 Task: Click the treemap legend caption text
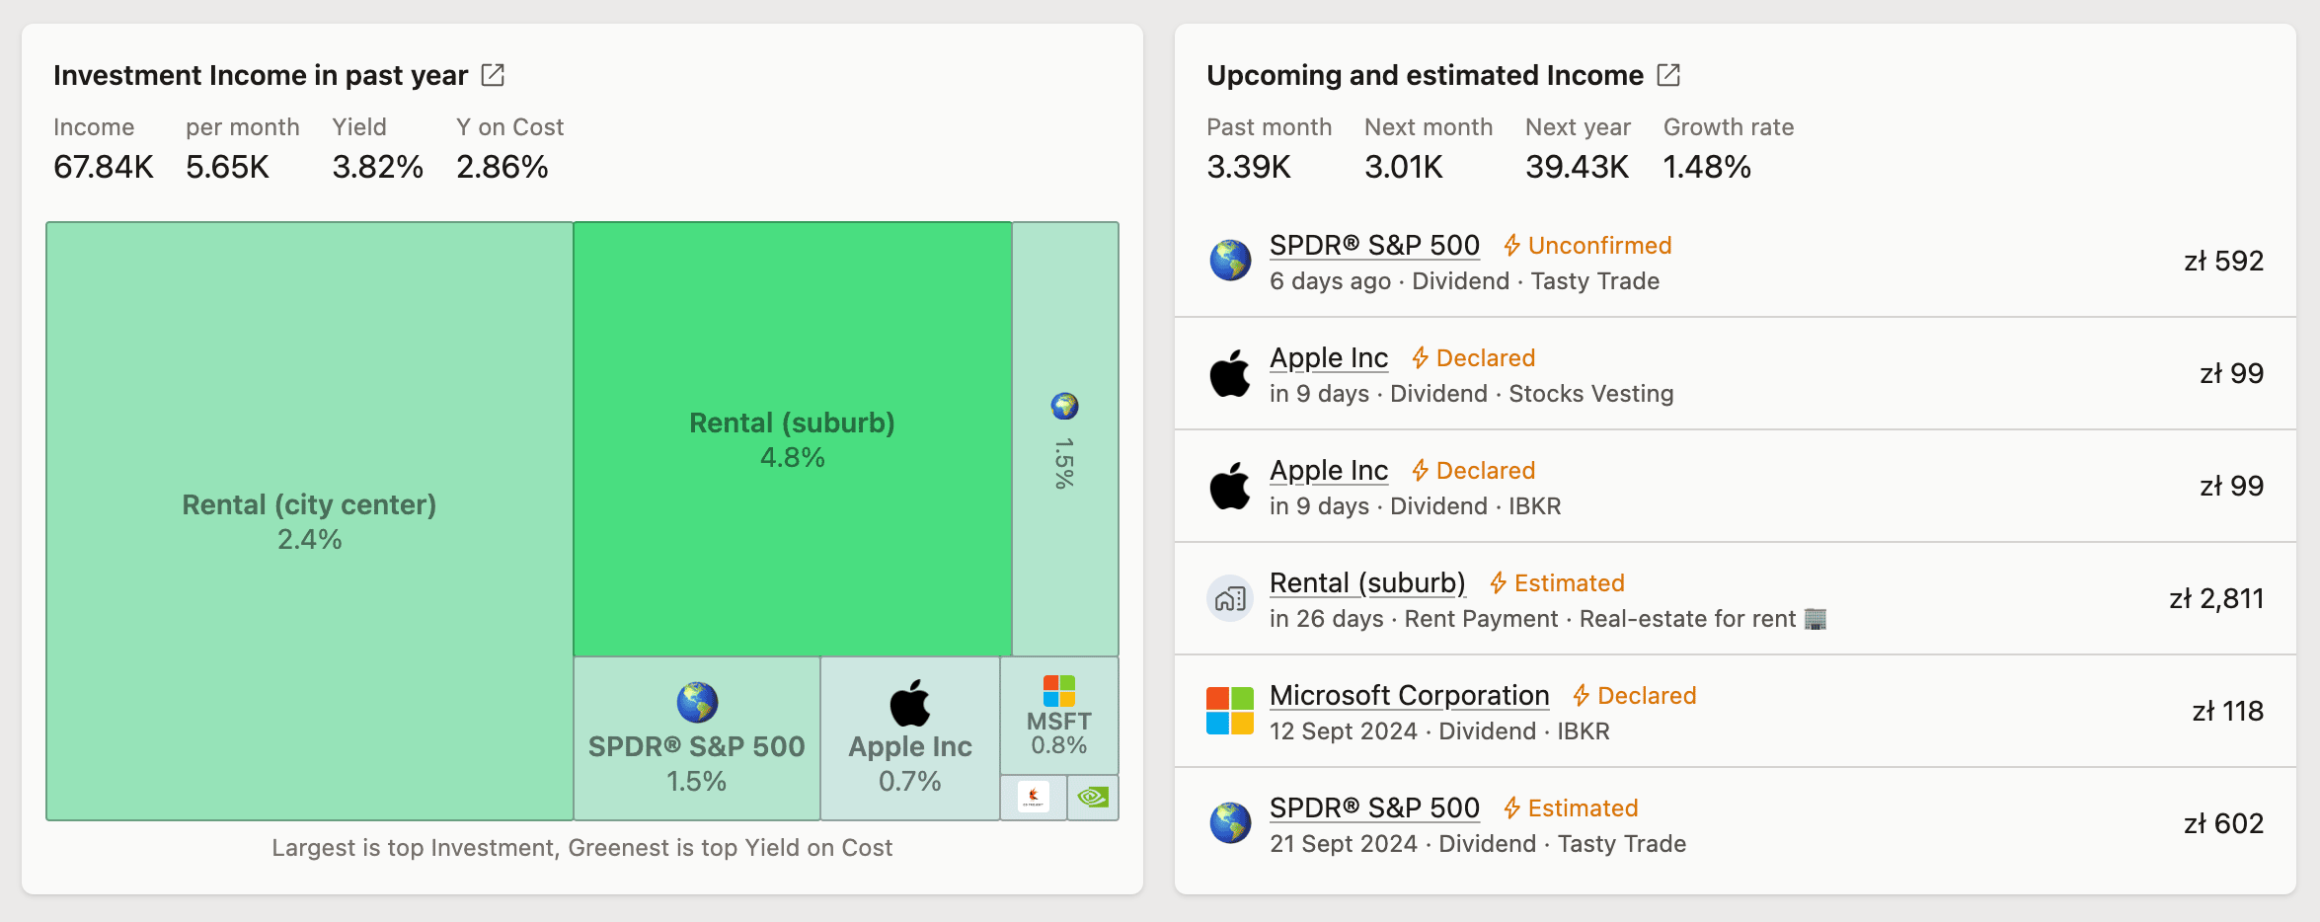pyautogui.click(x=582, y=848)
